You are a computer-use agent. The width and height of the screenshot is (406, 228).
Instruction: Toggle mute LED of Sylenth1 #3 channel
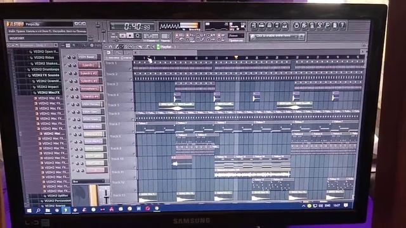[x=66, y=81]
